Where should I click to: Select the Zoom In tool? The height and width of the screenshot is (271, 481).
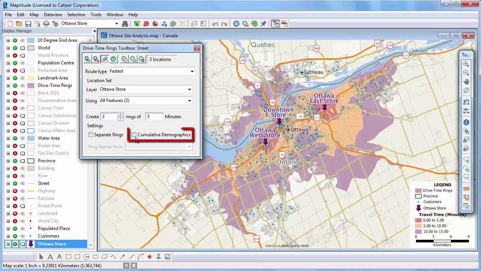tap(466, 64)
